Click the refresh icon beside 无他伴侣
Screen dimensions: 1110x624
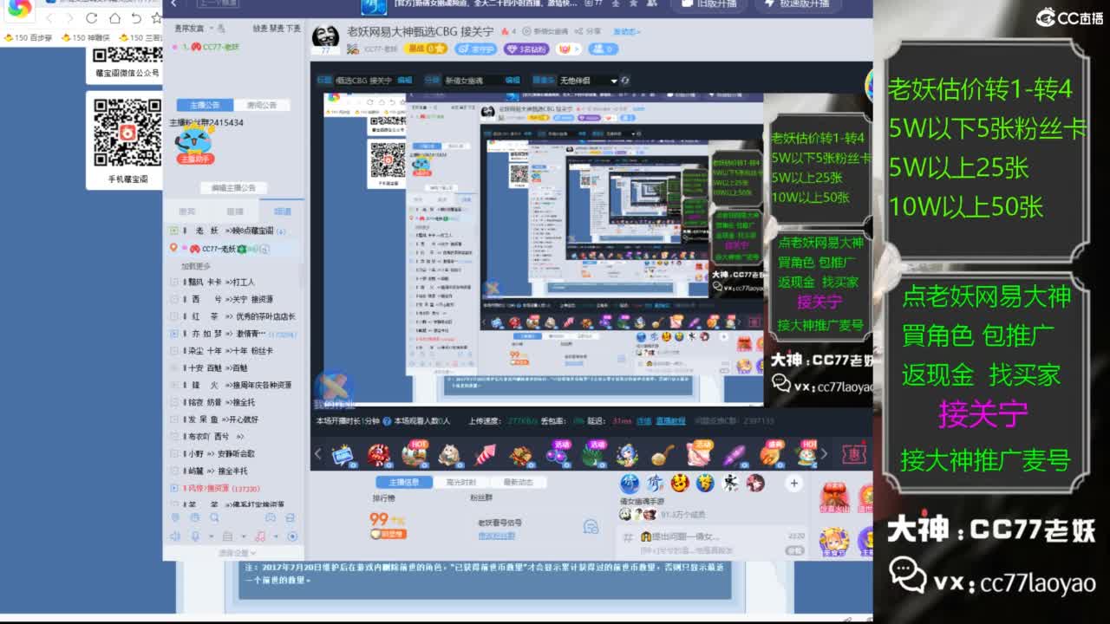(x=625, y=81)
